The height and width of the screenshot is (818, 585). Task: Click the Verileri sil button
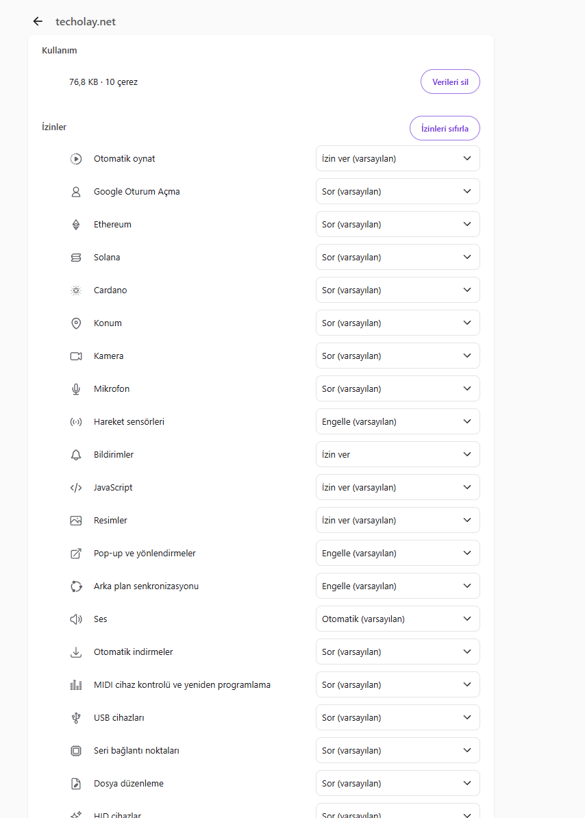[451, 82]
